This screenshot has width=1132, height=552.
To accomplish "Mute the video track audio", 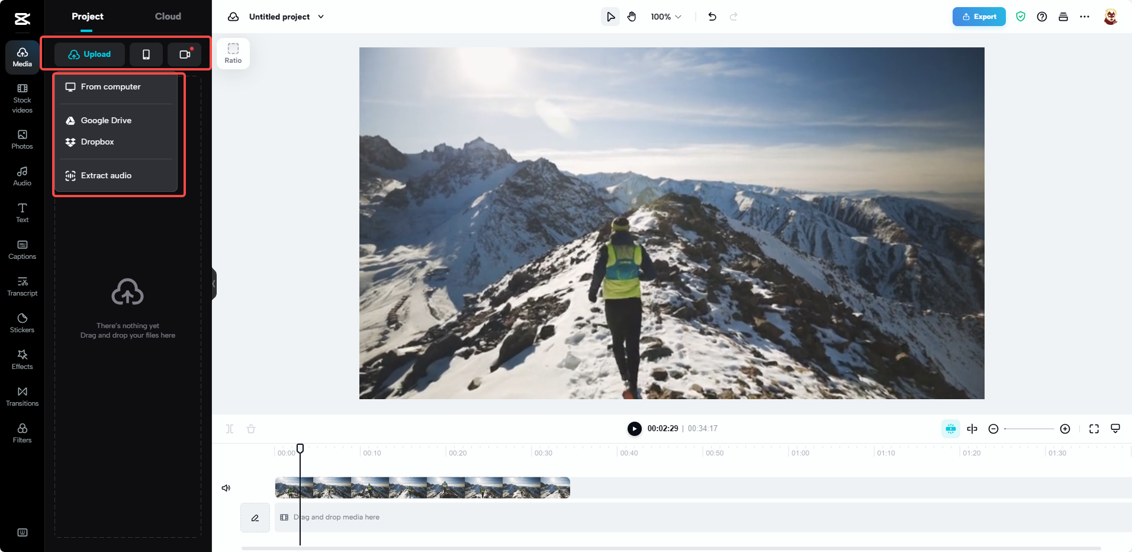I will 226,488.
